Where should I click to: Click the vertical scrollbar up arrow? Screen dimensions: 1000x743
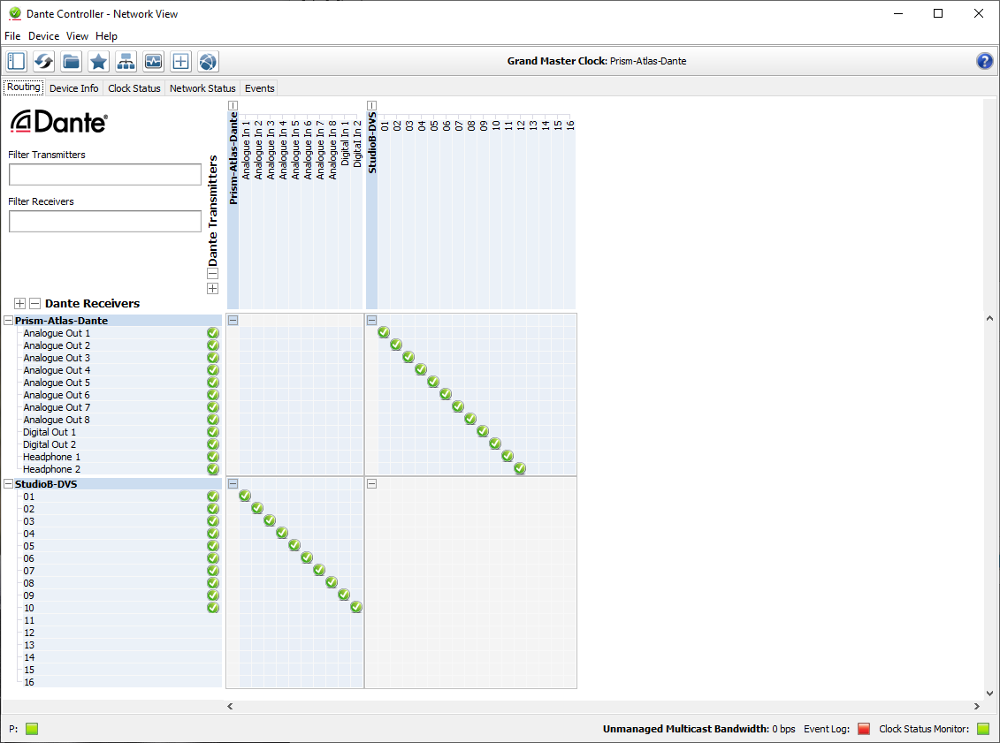[989, 318]
